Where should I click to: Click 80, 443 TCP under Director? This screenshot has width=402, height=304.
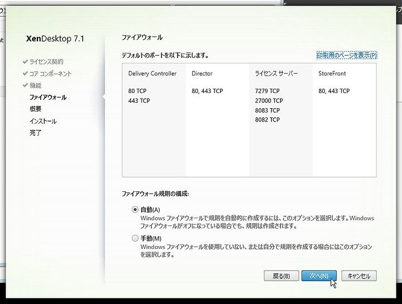pyautogui.click(x=207, y=91)
